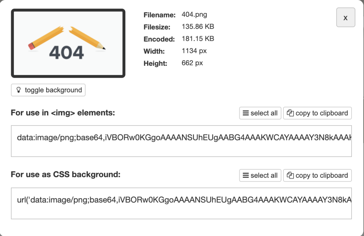364x236 pixels.
Task: Select all of the CSS background code
Action: click(x=260, y=175)
